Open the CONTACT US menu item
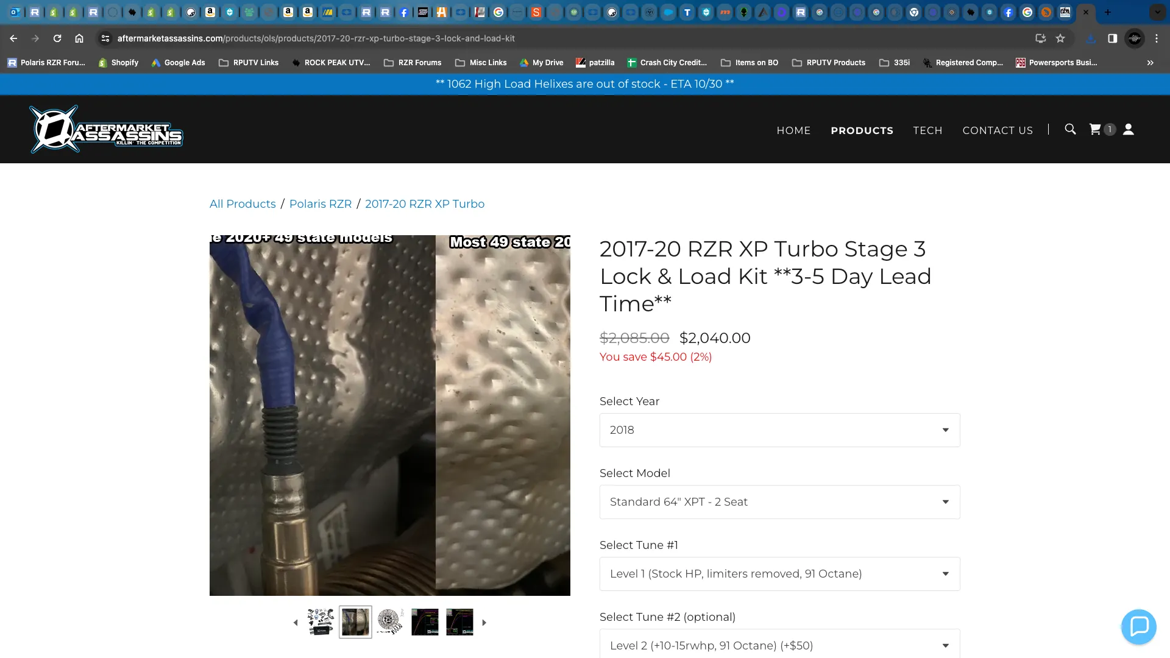This screenshot has width=1170, height=658. [x=998, y=130]
